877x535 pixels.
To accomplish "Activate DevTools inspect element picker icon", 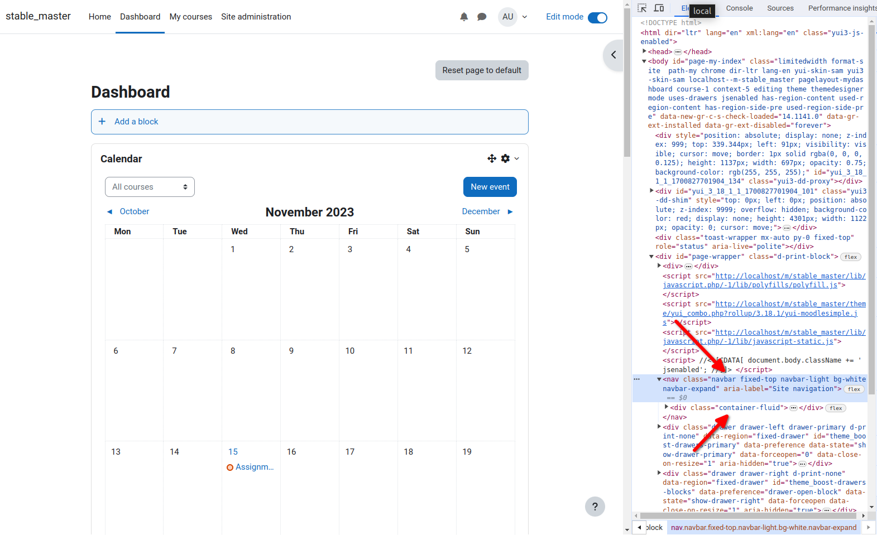I will tap(642, 8).
